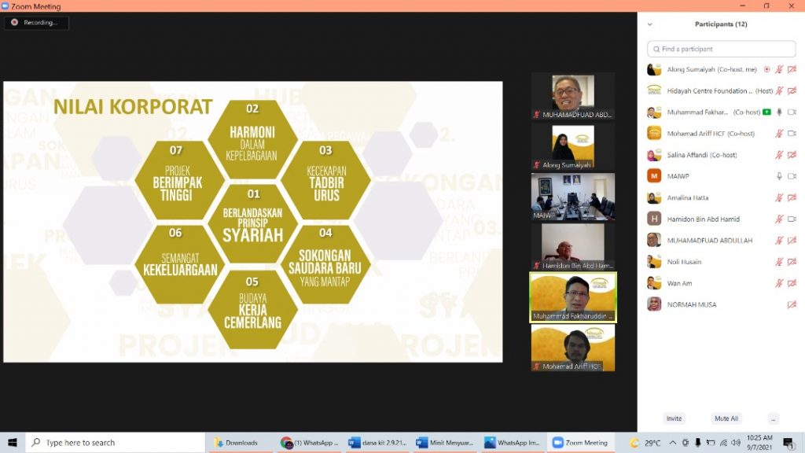Collapse the Participants panel using the chevron

click(x=649, y=24)
